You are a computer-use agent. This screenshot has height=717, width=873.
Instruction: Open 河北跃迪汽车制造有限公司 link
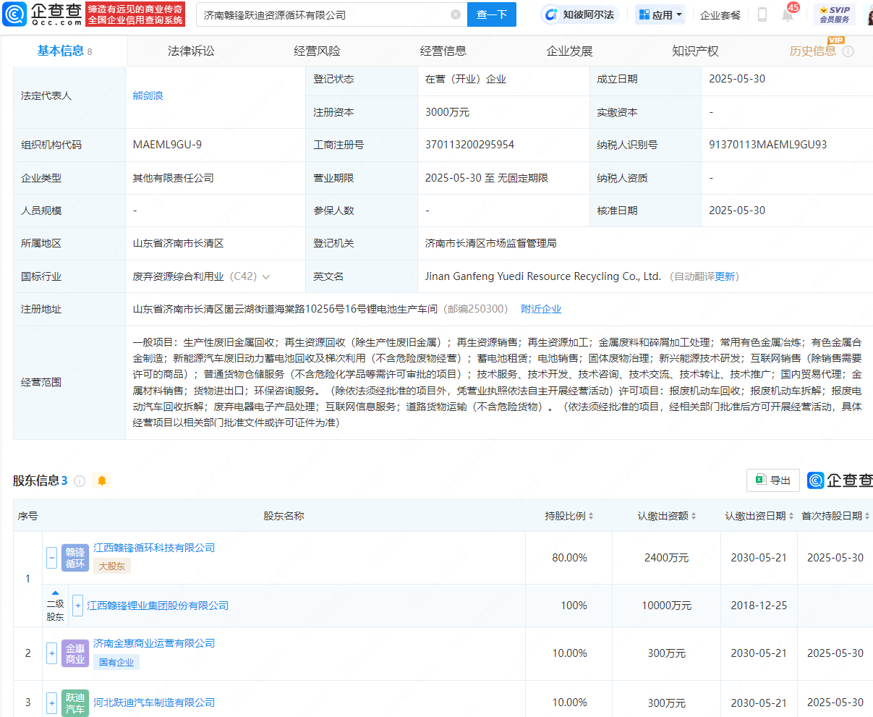154,703
